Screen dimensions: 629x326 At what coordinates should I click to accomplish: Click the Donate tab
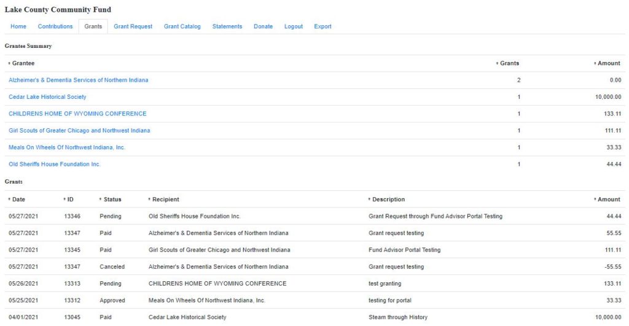263,26
